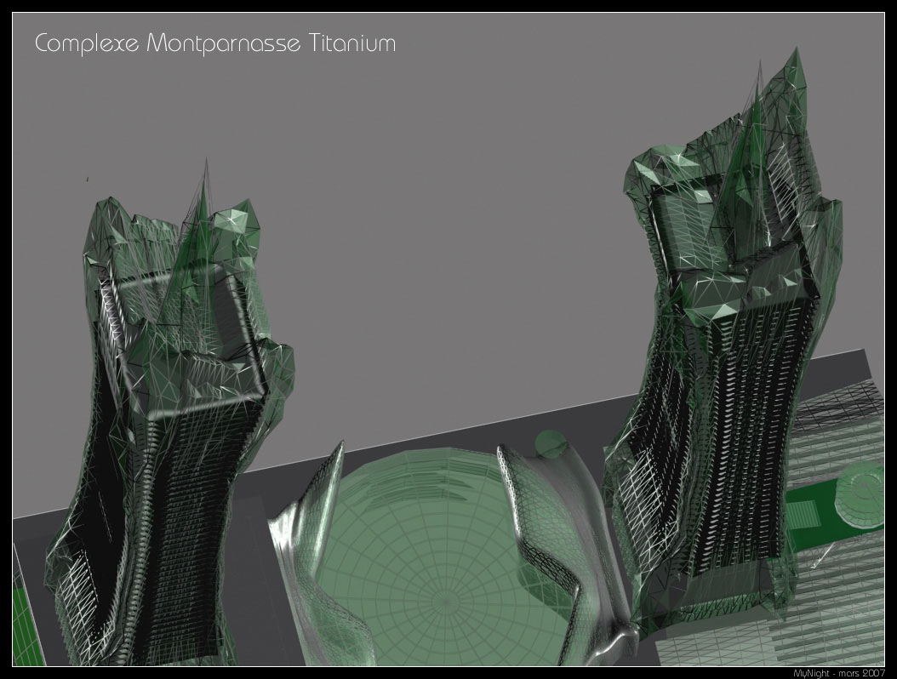Click the 'Complexe Montparnasse Titanium' title text

point(215,44)
